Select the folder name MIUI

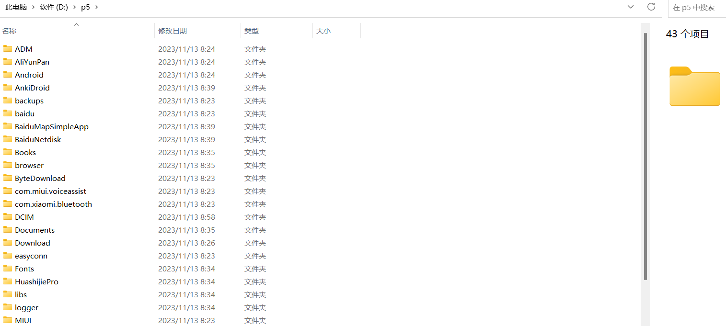pos(23,320)
